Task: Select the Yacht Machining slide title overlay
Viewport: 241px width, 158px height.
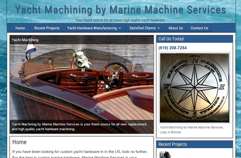Action: [x=25, y=40]
